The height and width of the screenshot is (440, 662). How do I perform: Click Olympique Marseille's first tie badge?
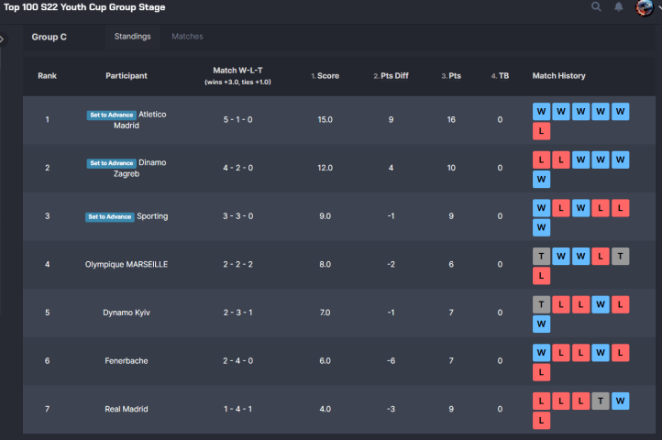click(x=541, y=255)
